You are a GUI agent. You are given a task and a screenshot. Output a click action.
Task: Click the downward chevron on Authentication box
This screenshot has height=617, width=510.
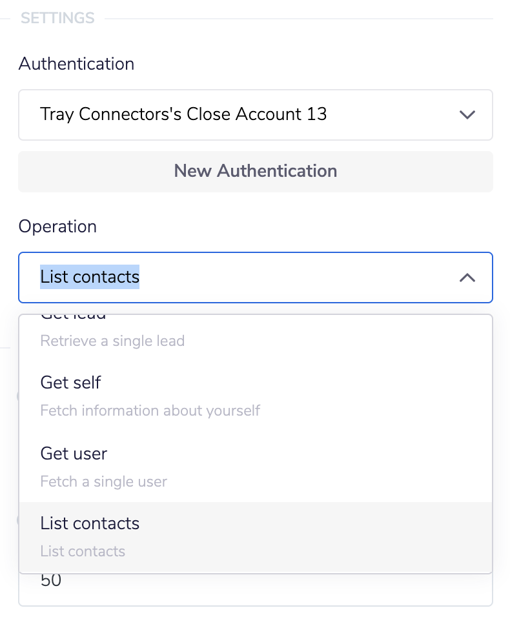pos(467,114)
